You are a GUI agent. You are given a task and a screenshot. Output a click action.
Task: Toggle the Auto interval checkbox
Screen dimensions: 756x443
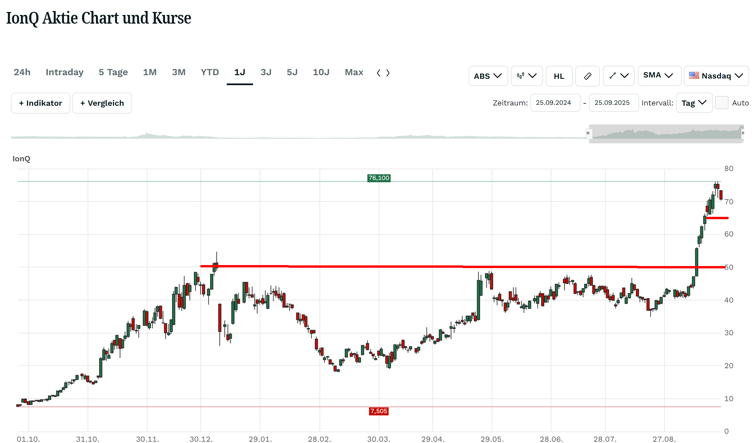[721, 103]
